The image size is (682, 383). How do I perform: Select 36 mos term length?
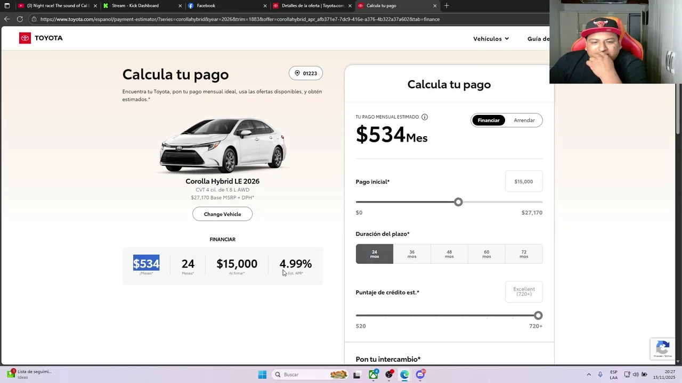412,254
